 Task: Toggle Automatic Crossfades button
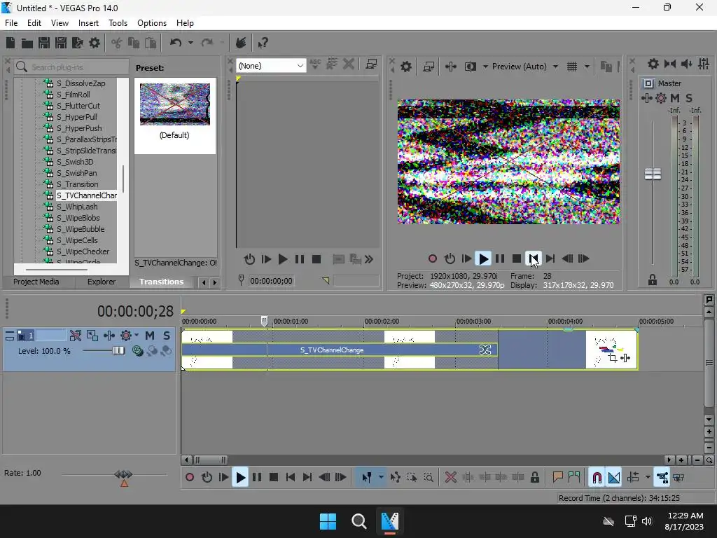click(613, 478)
